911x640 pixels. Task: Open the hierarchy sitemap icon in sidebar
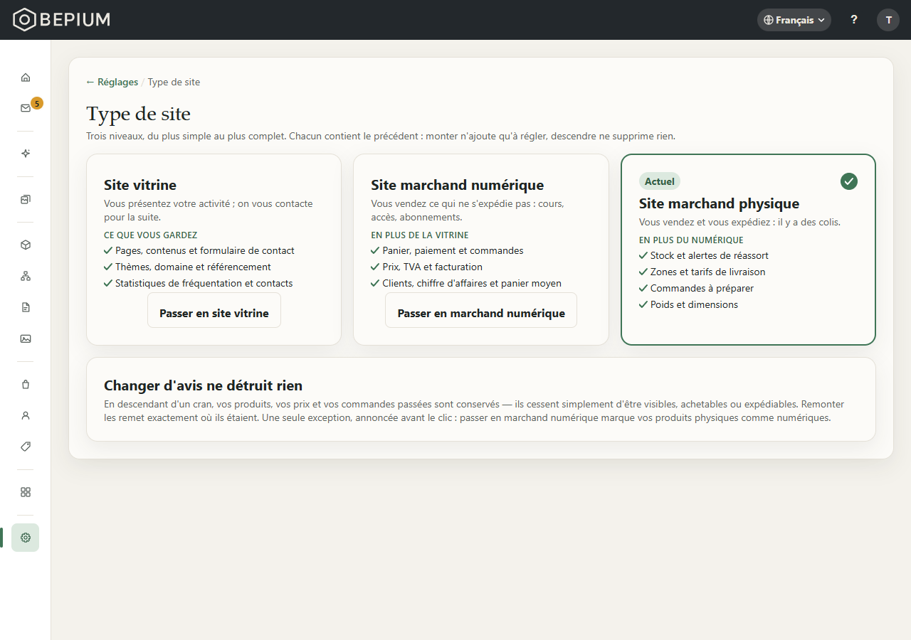pyautogui.click(x=26, y=276)
